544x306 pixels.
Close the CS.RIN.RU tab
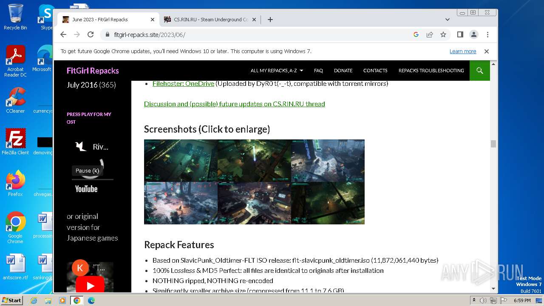[x=254, y=20]
